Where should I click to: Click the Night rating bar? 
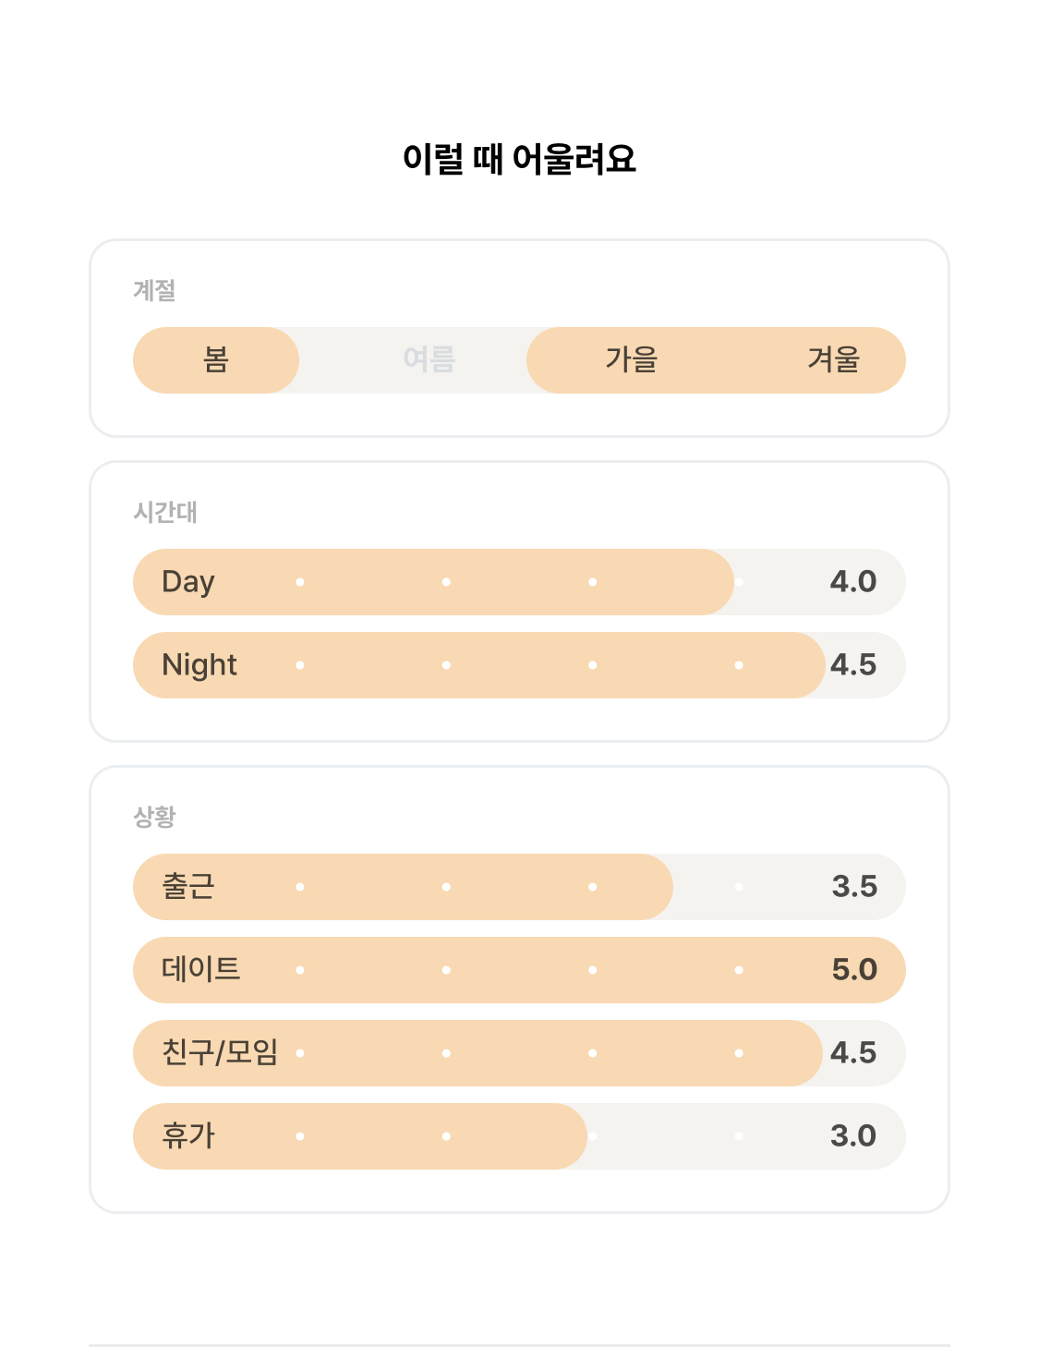[519, 665]
